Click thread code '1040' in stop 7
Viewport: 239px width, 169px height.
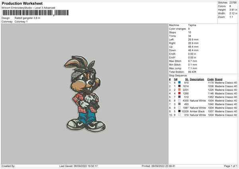211,104
